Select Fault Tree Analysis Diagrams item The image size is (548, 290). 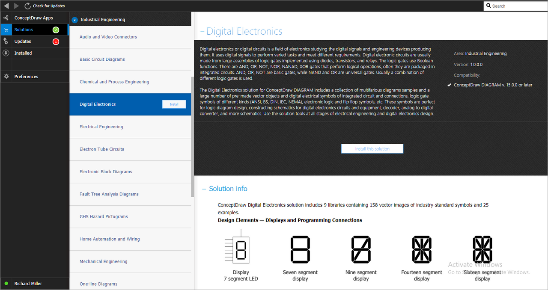click(x=109, y=194)
